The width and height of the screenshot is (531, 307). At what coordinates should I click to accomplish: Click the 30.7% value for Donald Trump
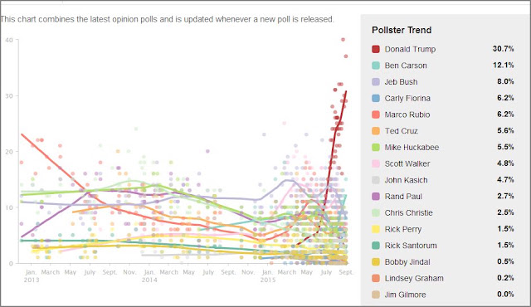pyautogui.click(x=504, y=49)
